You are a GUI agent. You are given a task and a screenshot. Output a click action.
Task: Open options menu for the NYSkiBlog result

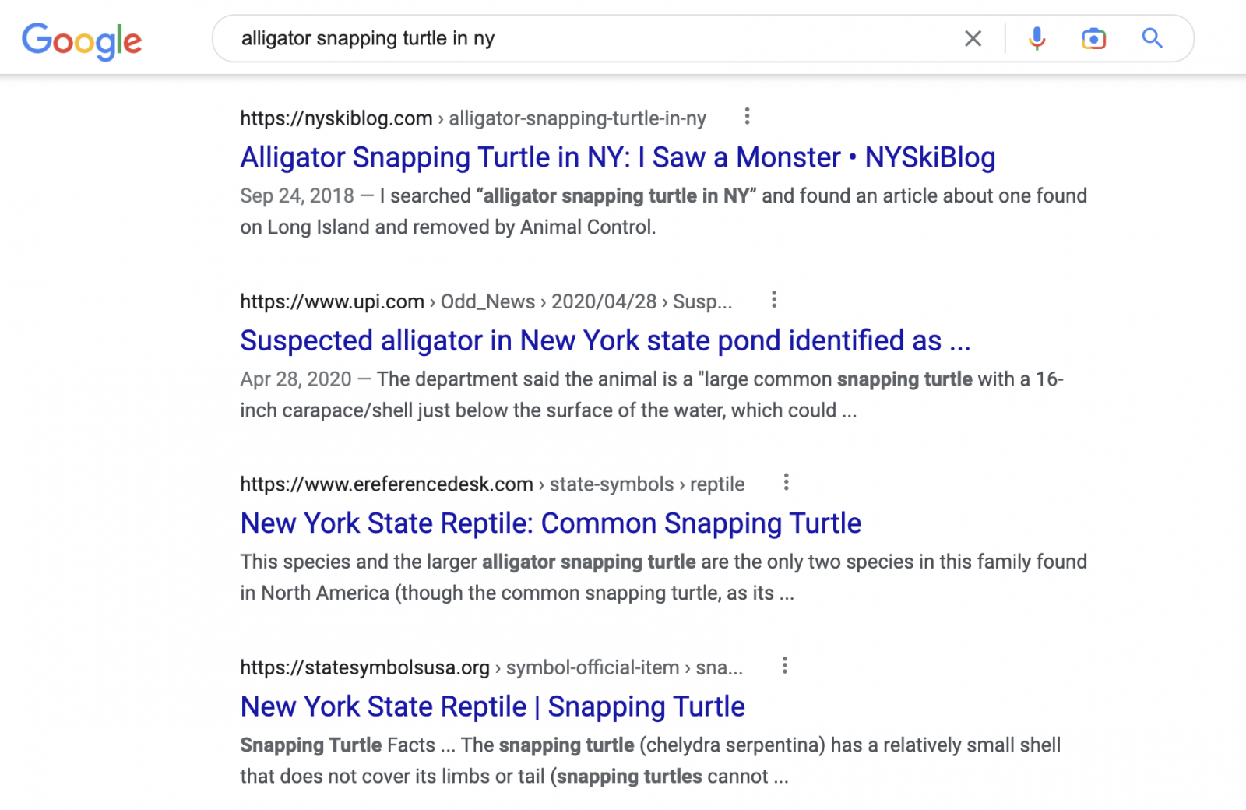coord(747,117)
